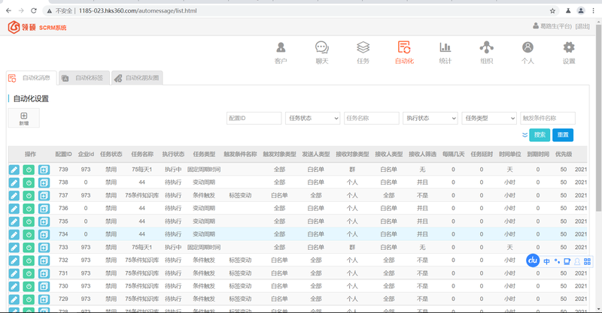Toggle the power switch for row 731
Screen dimensions: 602x313
coord(29,273)
